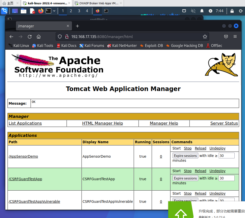
Task: Click the notification bell in the panel
Action: [x=202, y=11]
